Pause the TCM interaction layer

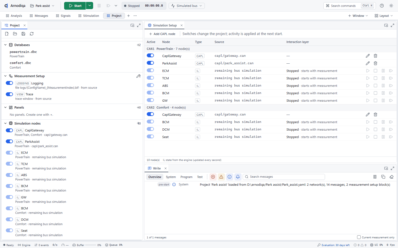click(x=383, y=78)
